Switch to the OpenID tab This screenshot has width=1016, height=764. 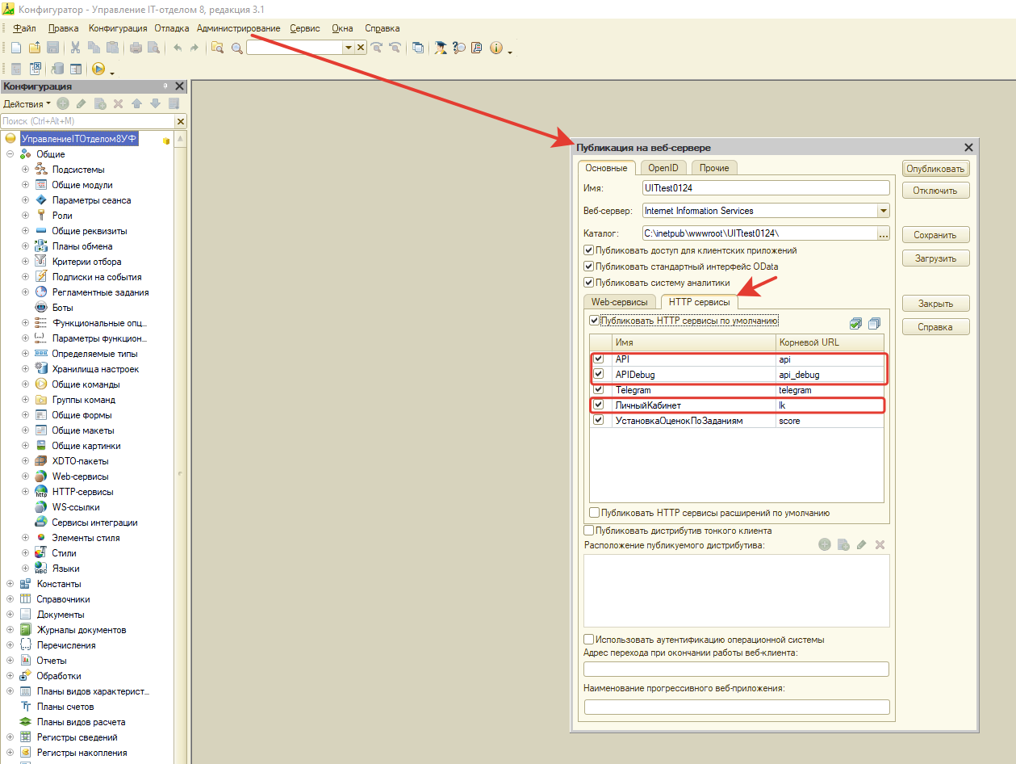tap(663, 168)
